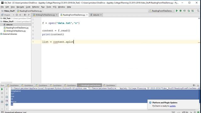
Task: Expand External Libraries in the Project tree
Action: (x=10, y=34)
